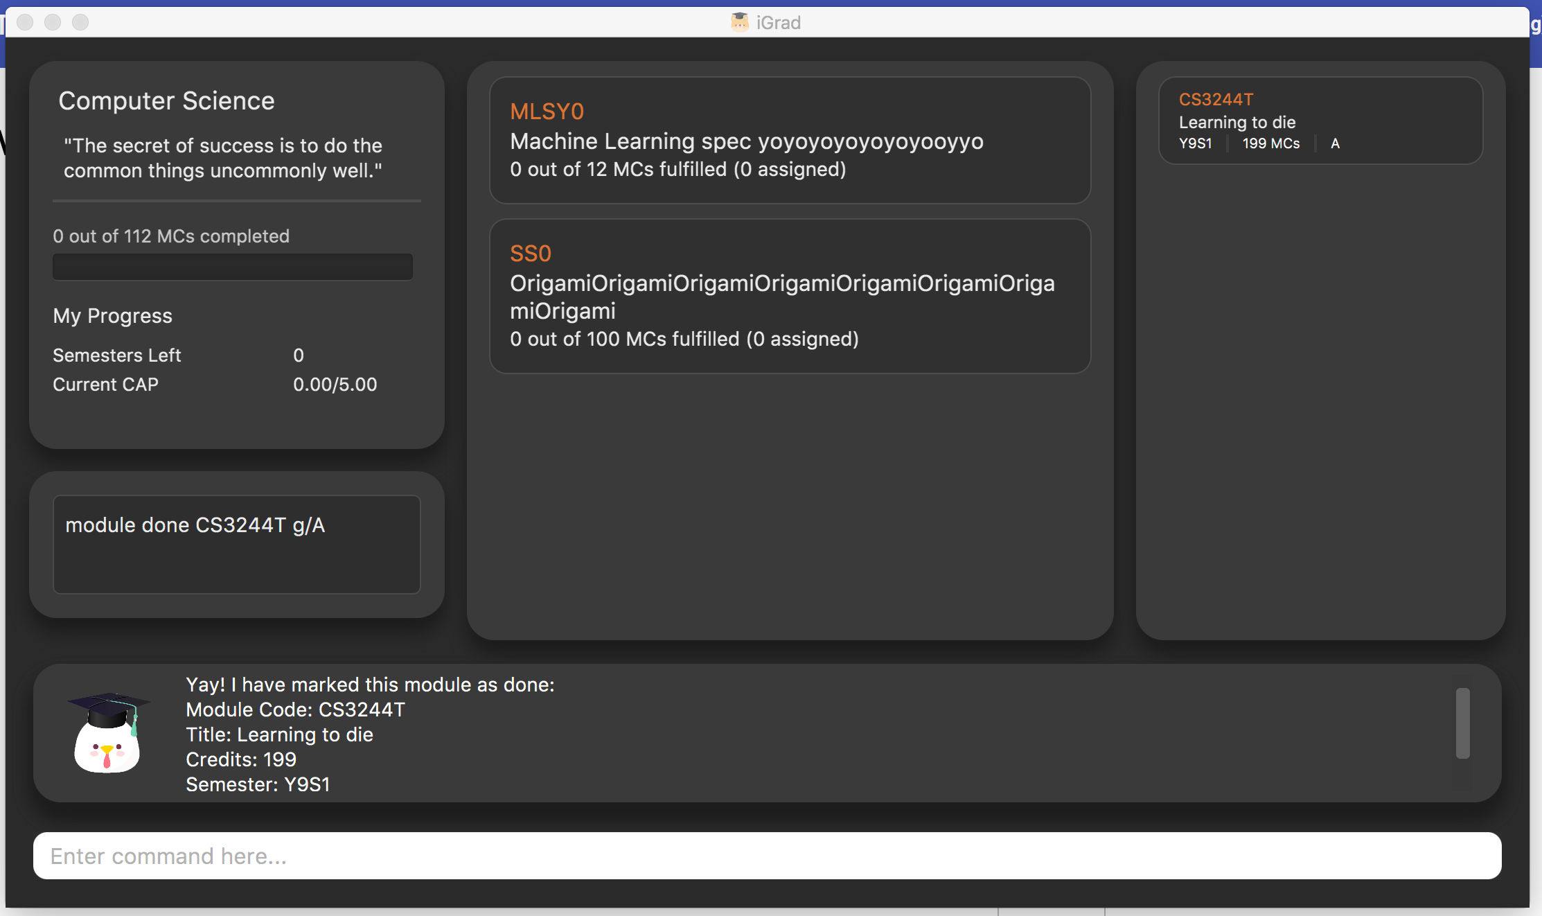
Task: Click '0 out of 12 MCs fulfilled' text
Action: [x=678, y=169]
